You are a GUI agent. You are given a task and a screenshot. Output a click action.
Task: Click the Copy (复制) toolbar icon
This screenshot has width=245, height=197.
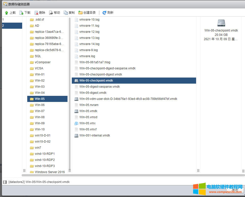tap(66, 13)
